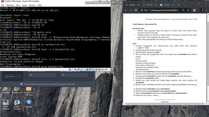Go back in the browser
Image resolution: width=209 pixels, height=117 pixels.
[126, 10]
